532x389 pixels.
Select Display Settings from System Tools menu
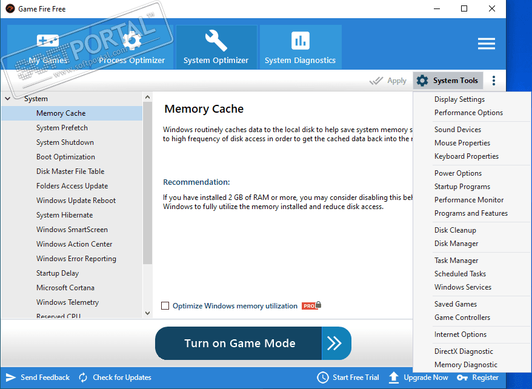click(x=459, y=99)
